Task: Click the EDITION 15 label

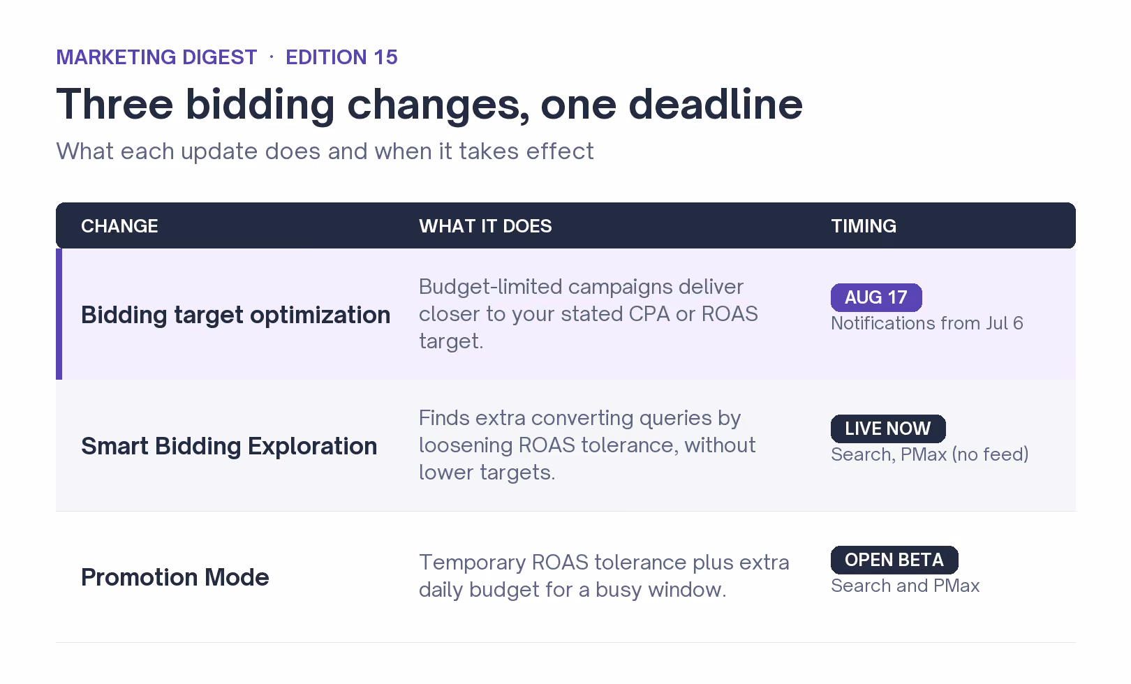Action: click(341, 57)
